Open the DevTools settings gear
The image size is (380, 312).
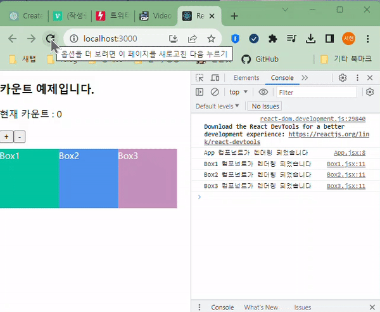[x=343, y=78]
